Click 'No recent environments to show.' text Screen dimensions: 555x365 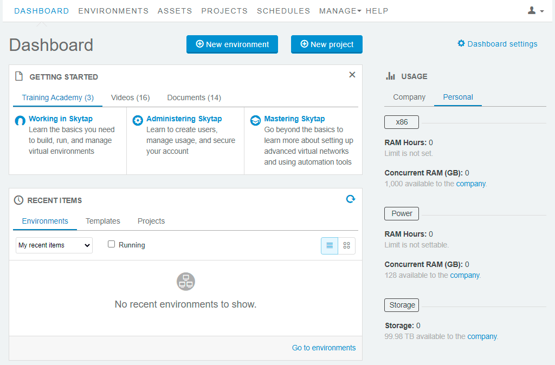pyautogui.click(x=185, y=304)
